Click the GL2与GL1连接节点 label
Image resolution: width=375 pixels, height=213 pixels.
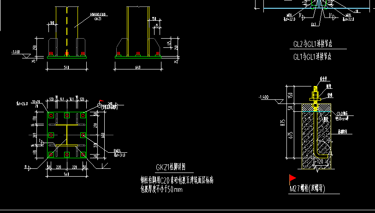[313, 44]
